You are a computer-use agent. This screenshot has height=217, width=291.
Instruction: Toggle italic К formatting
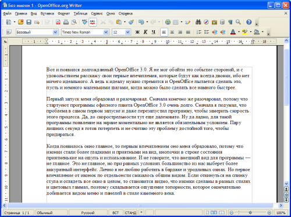[x=145, y=32]
